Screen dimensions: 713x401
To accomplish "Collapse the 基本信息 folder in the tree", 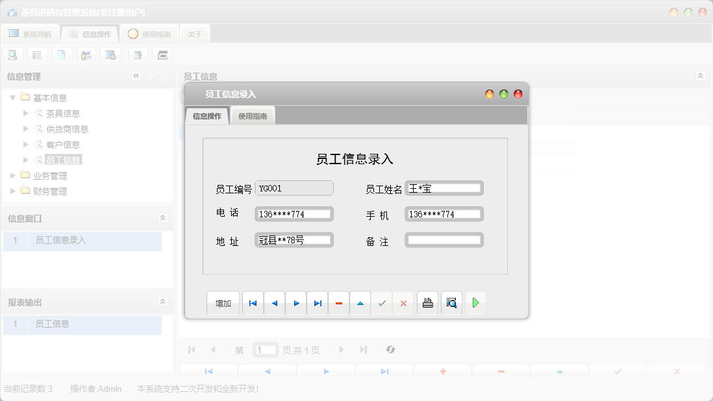I will 13,97.
